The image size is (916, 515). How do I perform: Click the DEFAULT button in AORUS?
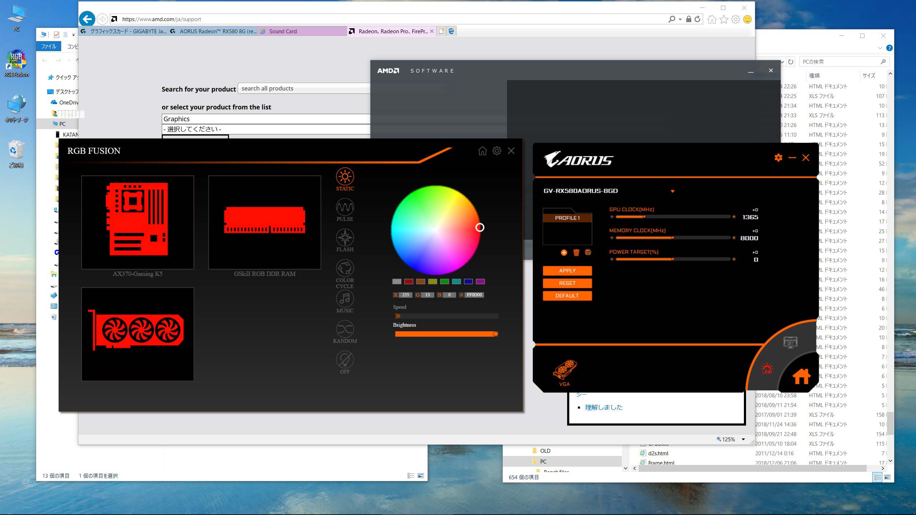(x=567, y=296)
